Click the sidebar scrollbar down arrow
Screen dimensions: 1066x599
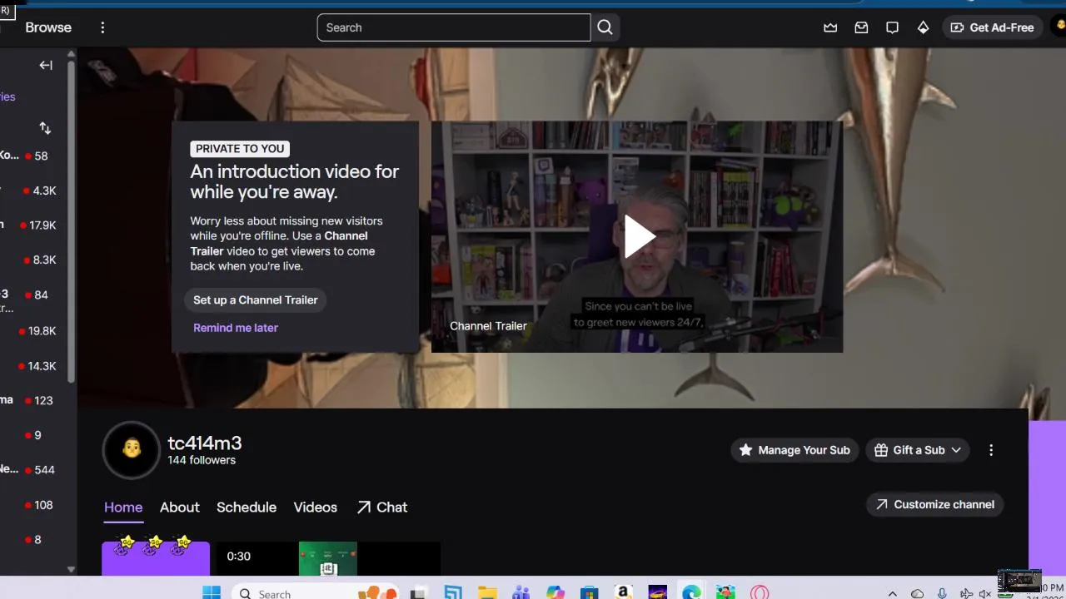71,570
